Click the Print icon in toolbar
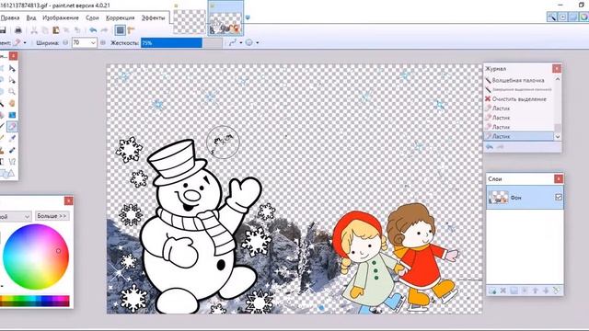Image resolution: width=589 pixels, height=331 pixels. click(17, 30)
